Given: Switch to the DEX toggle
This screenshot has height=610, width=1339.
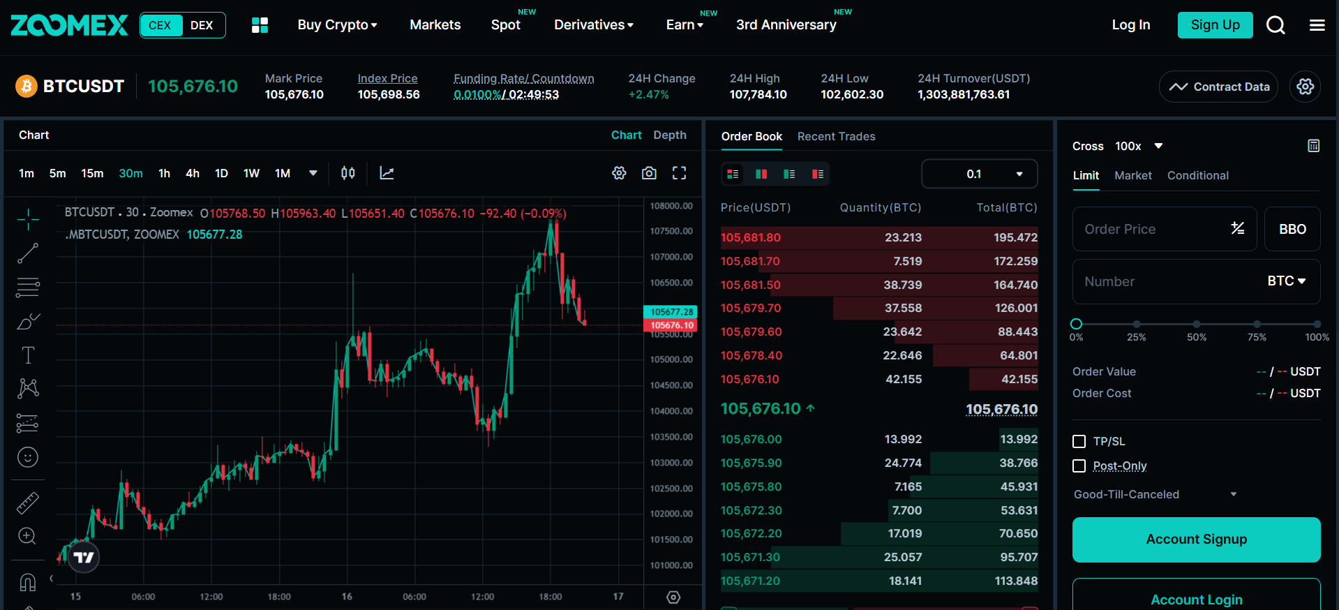Looking at the screenshot, I should (x=202, y=25).
